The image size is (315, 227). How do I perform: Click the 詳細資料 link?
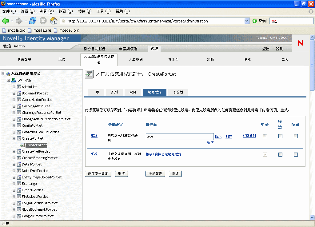pos(249,136)
